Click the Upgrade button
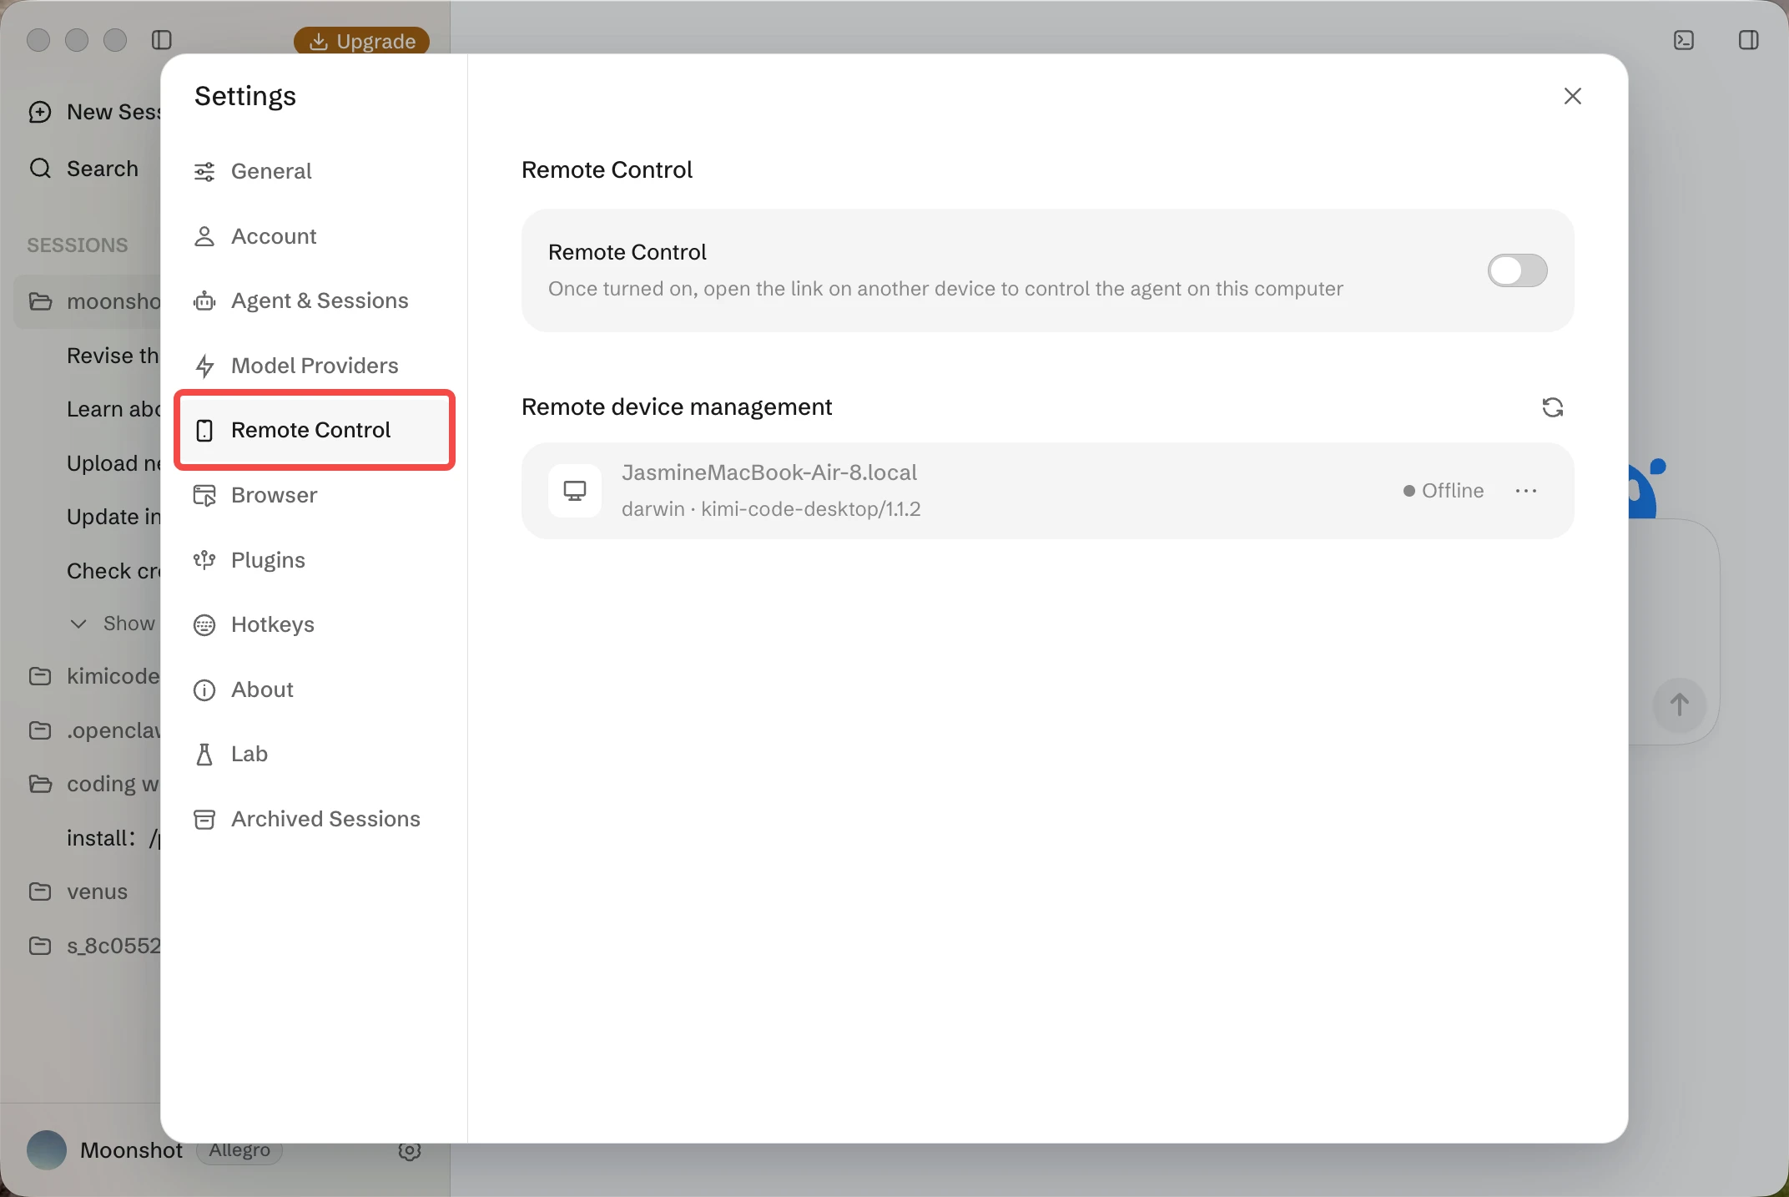This screenshot has width=1789, height=1197. (361, 41)
